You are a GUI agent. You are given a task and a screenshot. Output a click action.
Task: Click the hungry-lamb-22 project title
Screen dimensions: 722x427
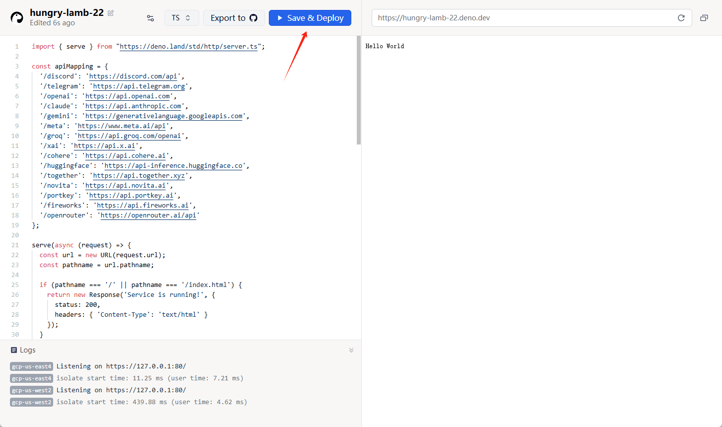(67, 12)
